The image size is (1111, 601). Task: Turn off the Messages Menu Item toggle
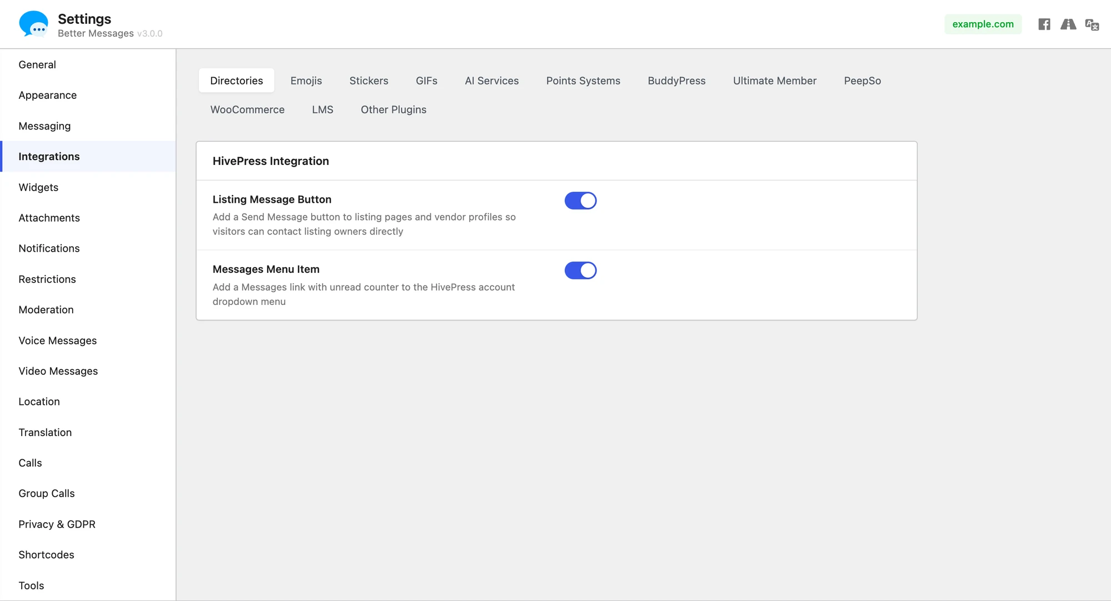click(x=580, y=271)
